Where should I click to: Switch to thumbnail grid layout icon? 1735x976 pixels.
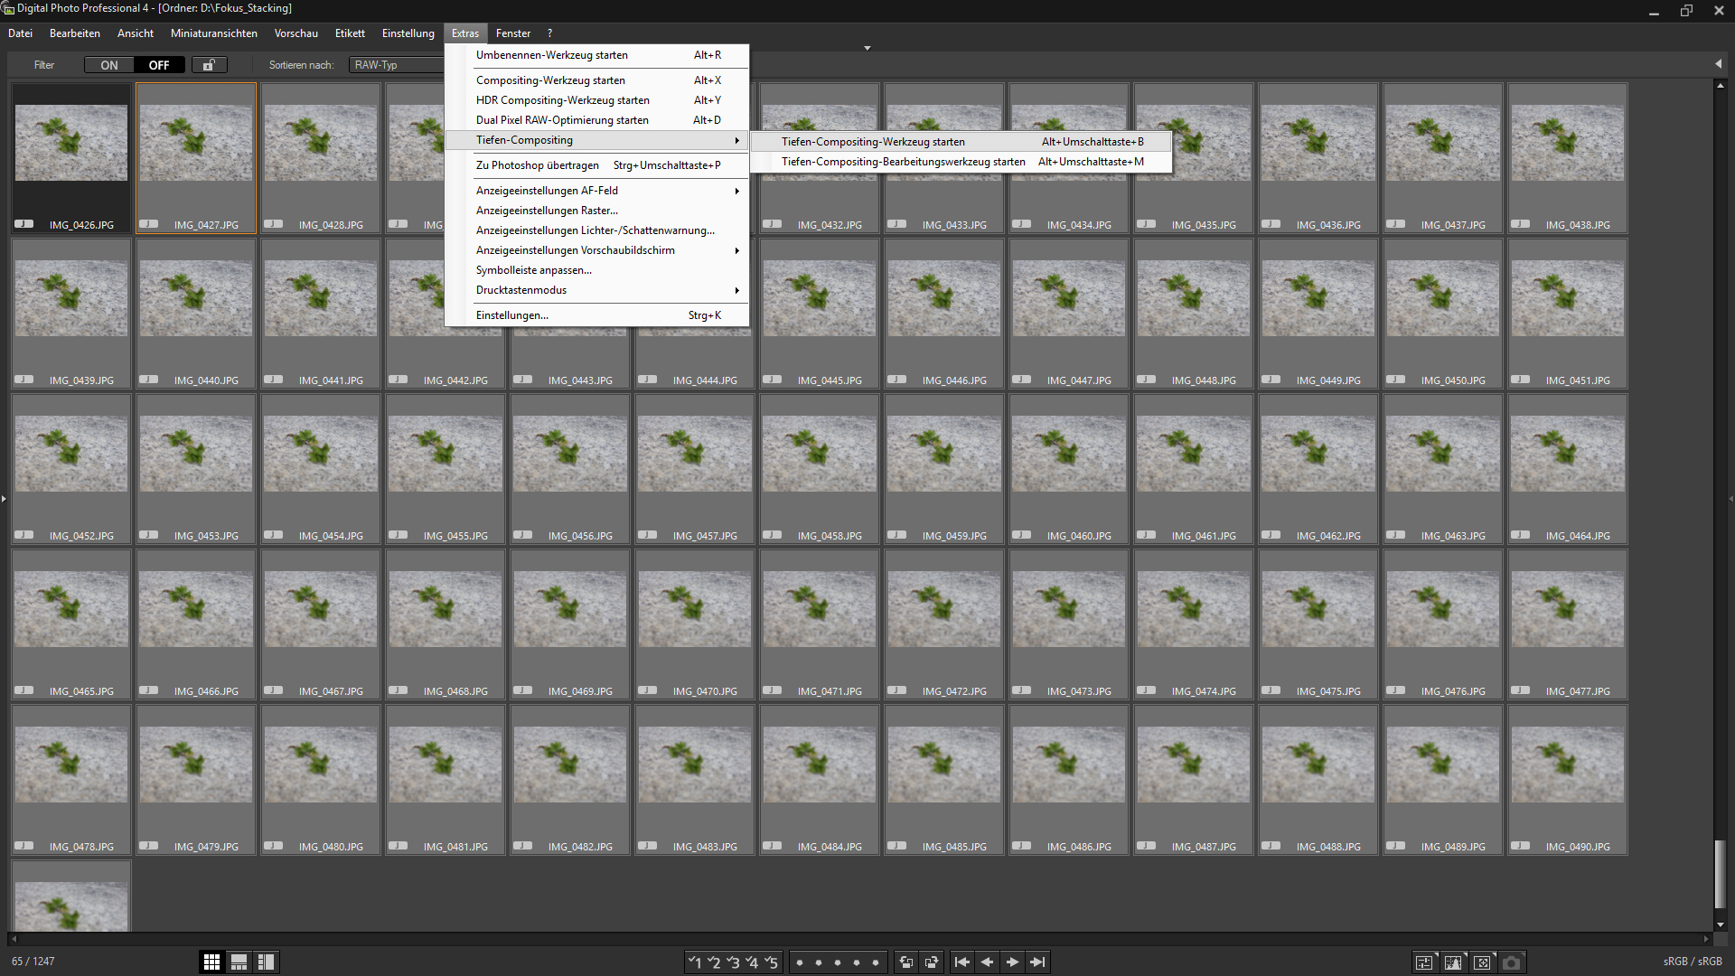click(x=211, y=962)
